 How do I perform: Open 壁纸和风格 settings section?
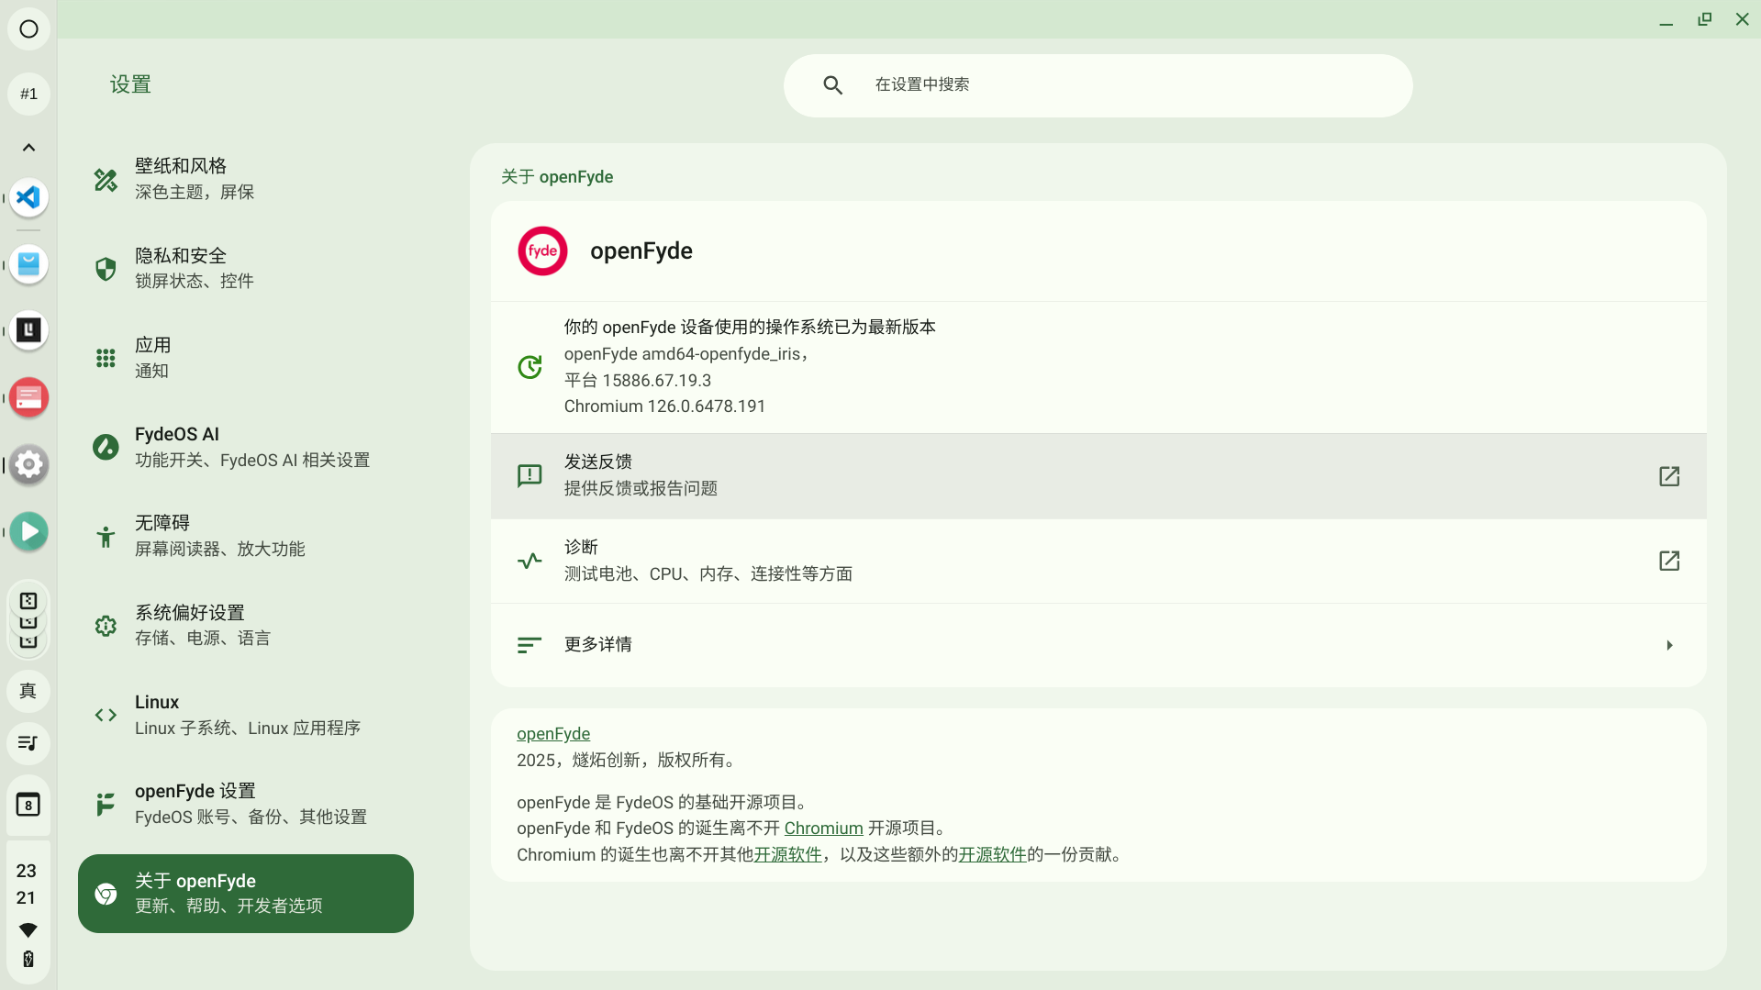(x=246, y=179)
